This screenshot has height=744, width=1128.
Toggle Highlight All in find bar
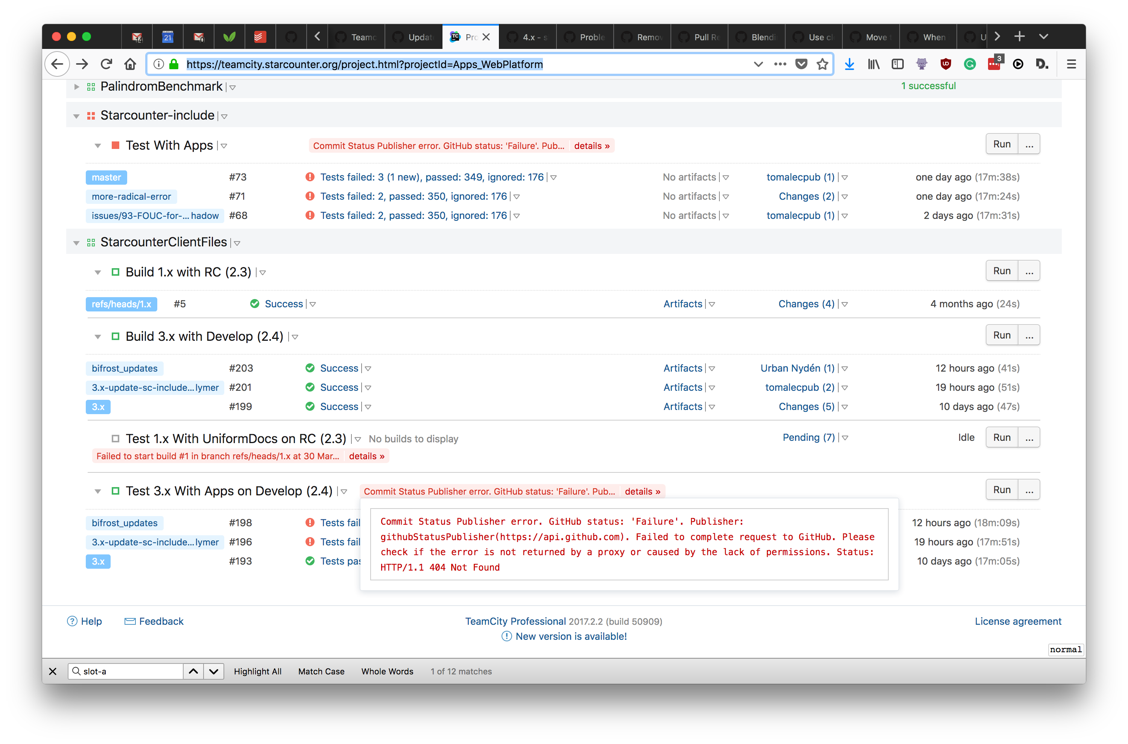(258, 671)
